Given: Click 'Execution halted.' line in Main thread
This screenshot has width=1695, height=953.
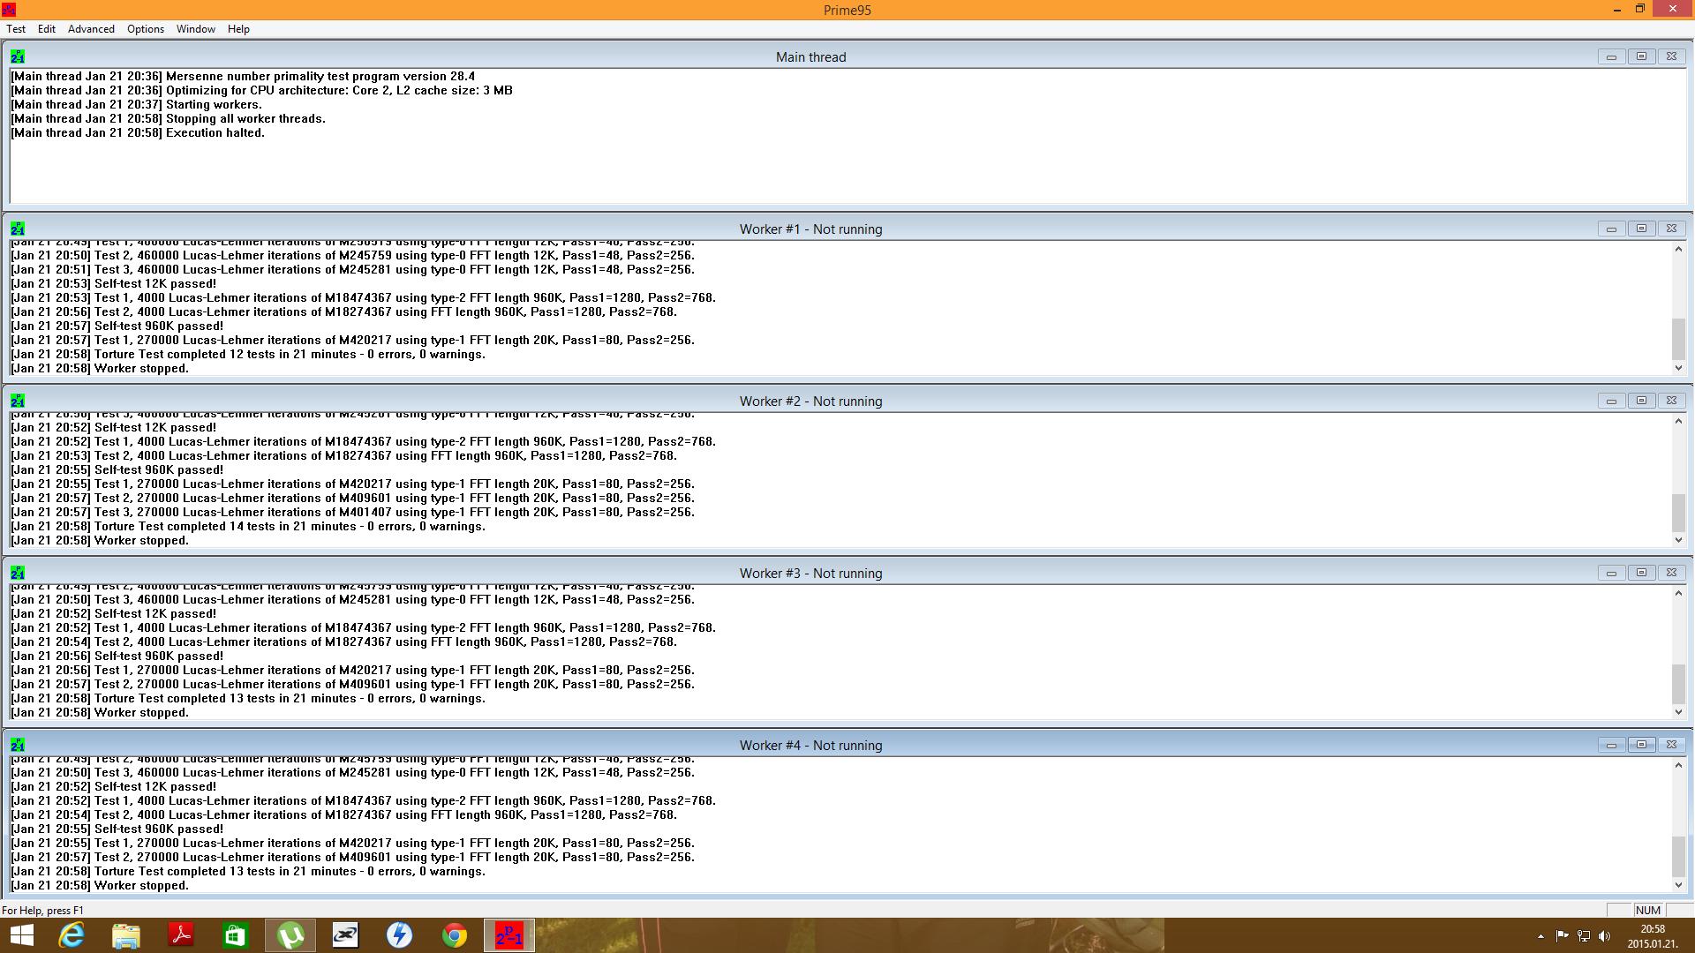Looking at the screenshot, I should [x=138, y=132].
